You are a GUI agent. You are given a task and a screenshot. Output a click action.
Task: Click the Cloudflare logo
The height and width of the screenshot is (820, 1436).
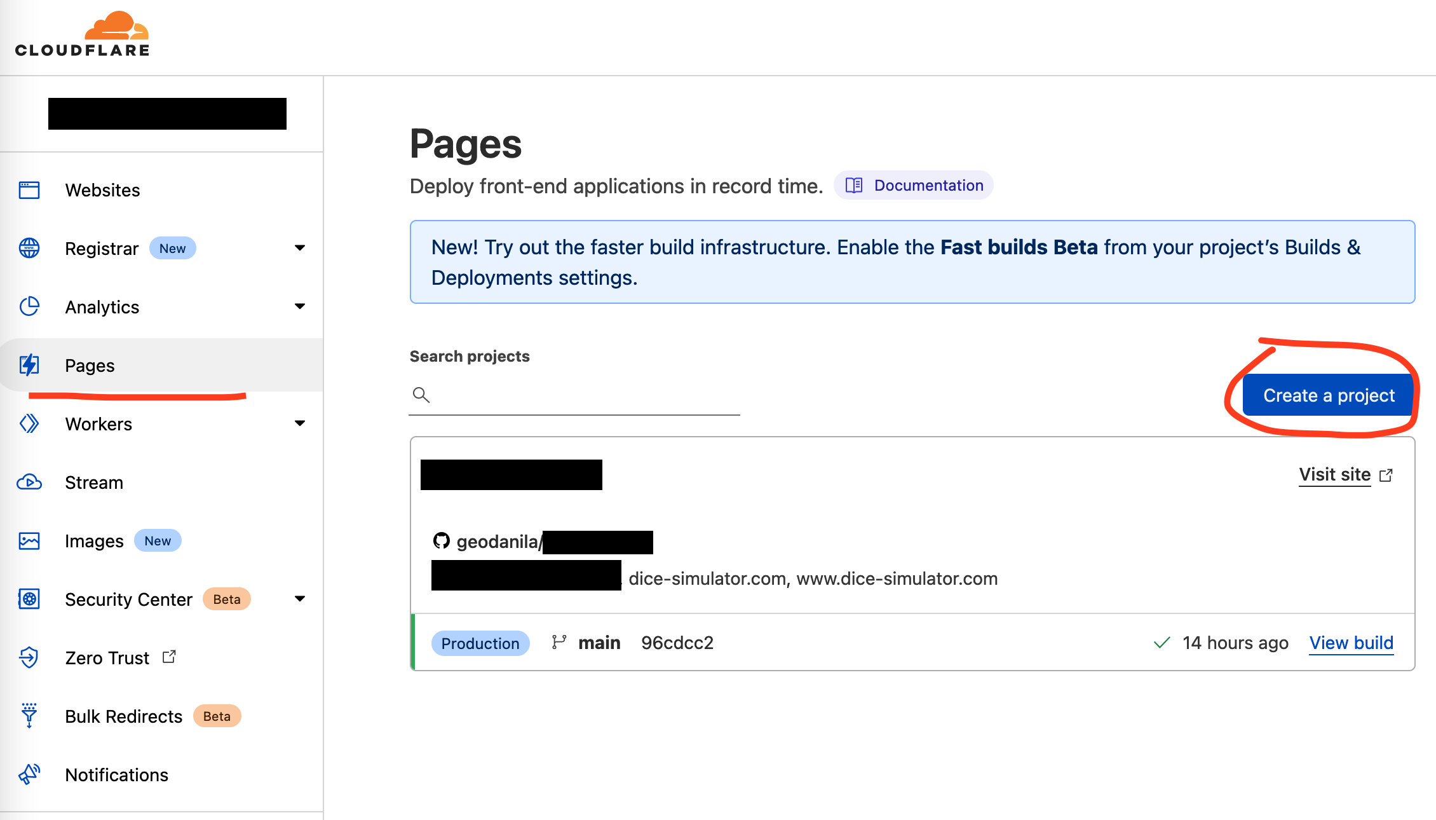[x=81, y=33]
